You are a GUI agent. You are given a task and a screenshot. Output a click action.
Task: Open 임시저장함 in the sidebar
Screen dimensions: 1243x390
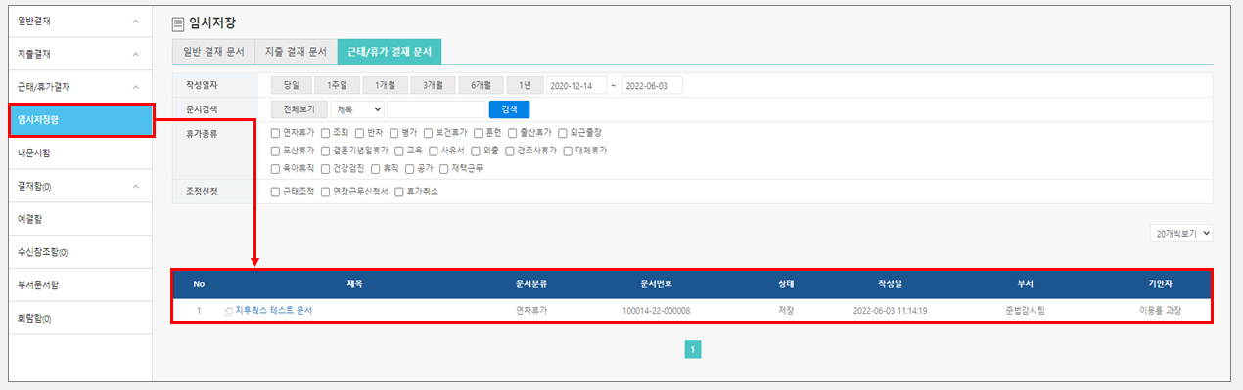coord(80,120)
